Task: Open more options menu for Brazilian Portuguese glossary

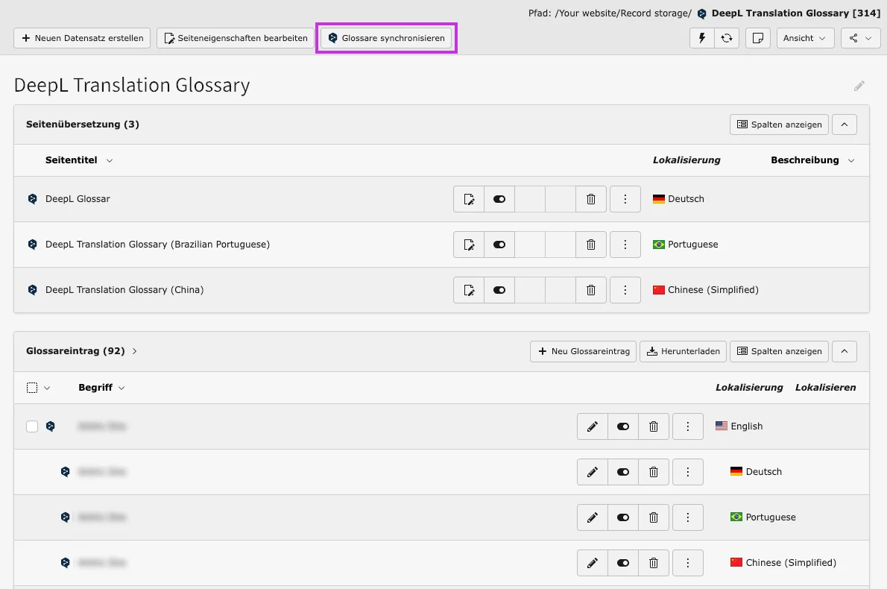Action: [x=625, y=245]
